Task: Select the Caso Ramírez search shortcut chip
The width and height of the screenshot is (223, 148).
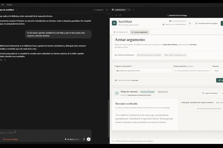Action: tap(149, 55)
